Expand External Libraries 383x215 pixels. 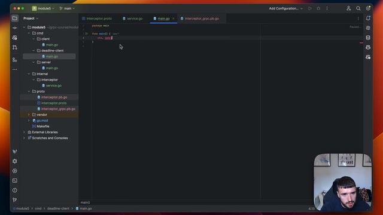point(24,132)
